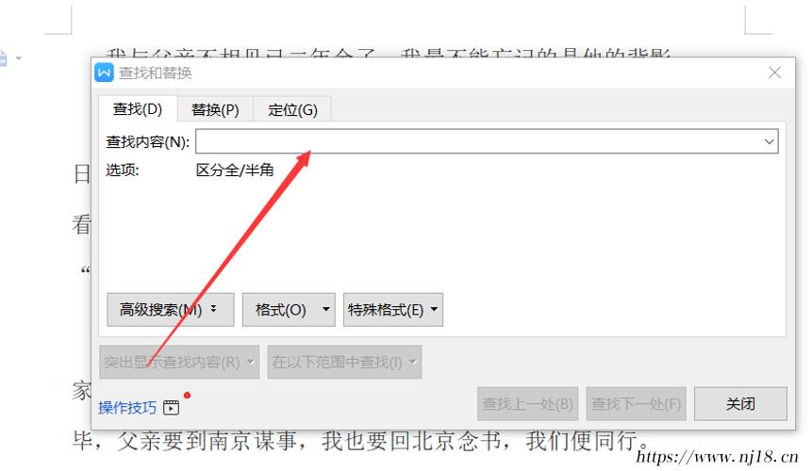This screenshot has height=471, width=812.
Task: Click the 关闭 button
Action: [740, 404]
